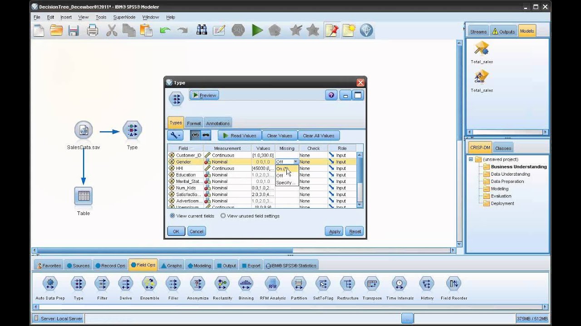Open a stream with the folder icon
The image size is (581, 326).
pos(56,30)
